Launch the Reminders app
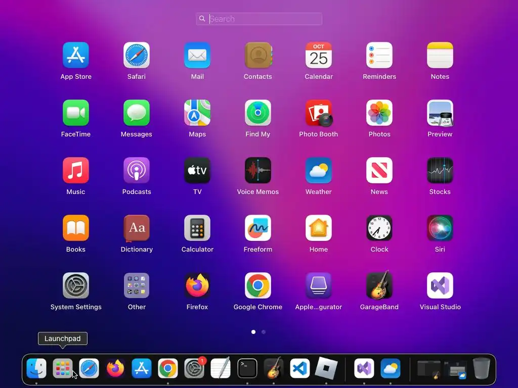Viewport: 518px width, 388px height. [379, 55]
